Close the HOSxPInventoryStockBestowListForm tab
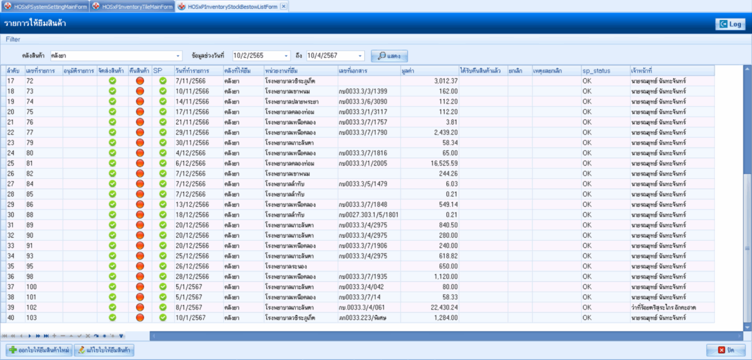Screen dimensions: 752x360 click(283, 6)
